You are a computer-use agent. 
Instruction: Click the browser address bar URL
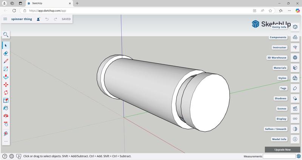(48, 11)
